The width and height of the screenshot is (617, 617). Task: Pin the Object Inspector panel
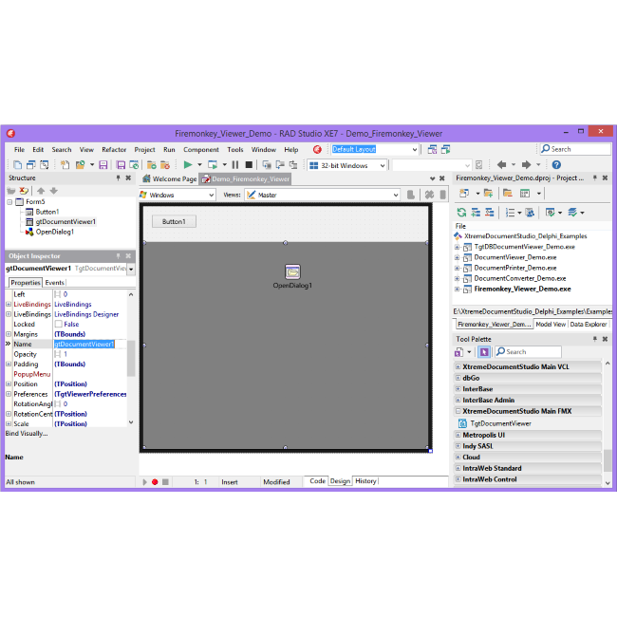click(118, 255)
